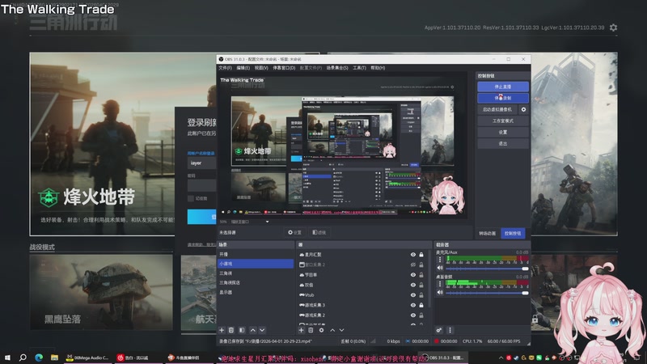Move source down with arrow
Image resolution: width=647 pixels, height=364 pixels.
coord(341,330)
